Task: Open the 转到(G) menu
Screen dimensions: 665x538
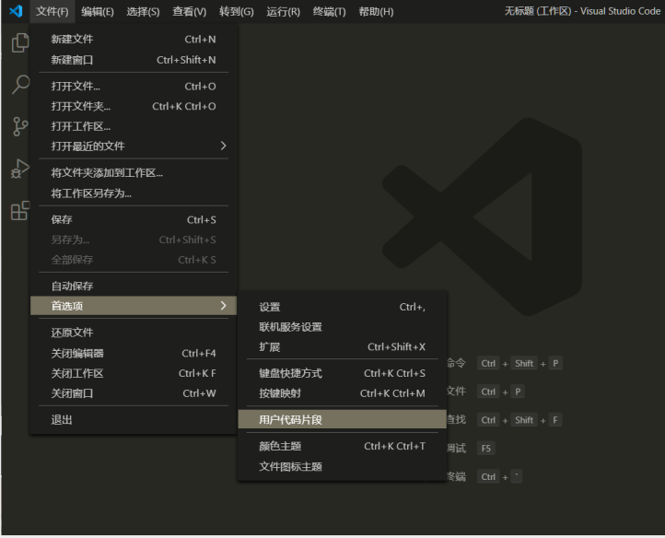Action: click(x=236, y=11)
